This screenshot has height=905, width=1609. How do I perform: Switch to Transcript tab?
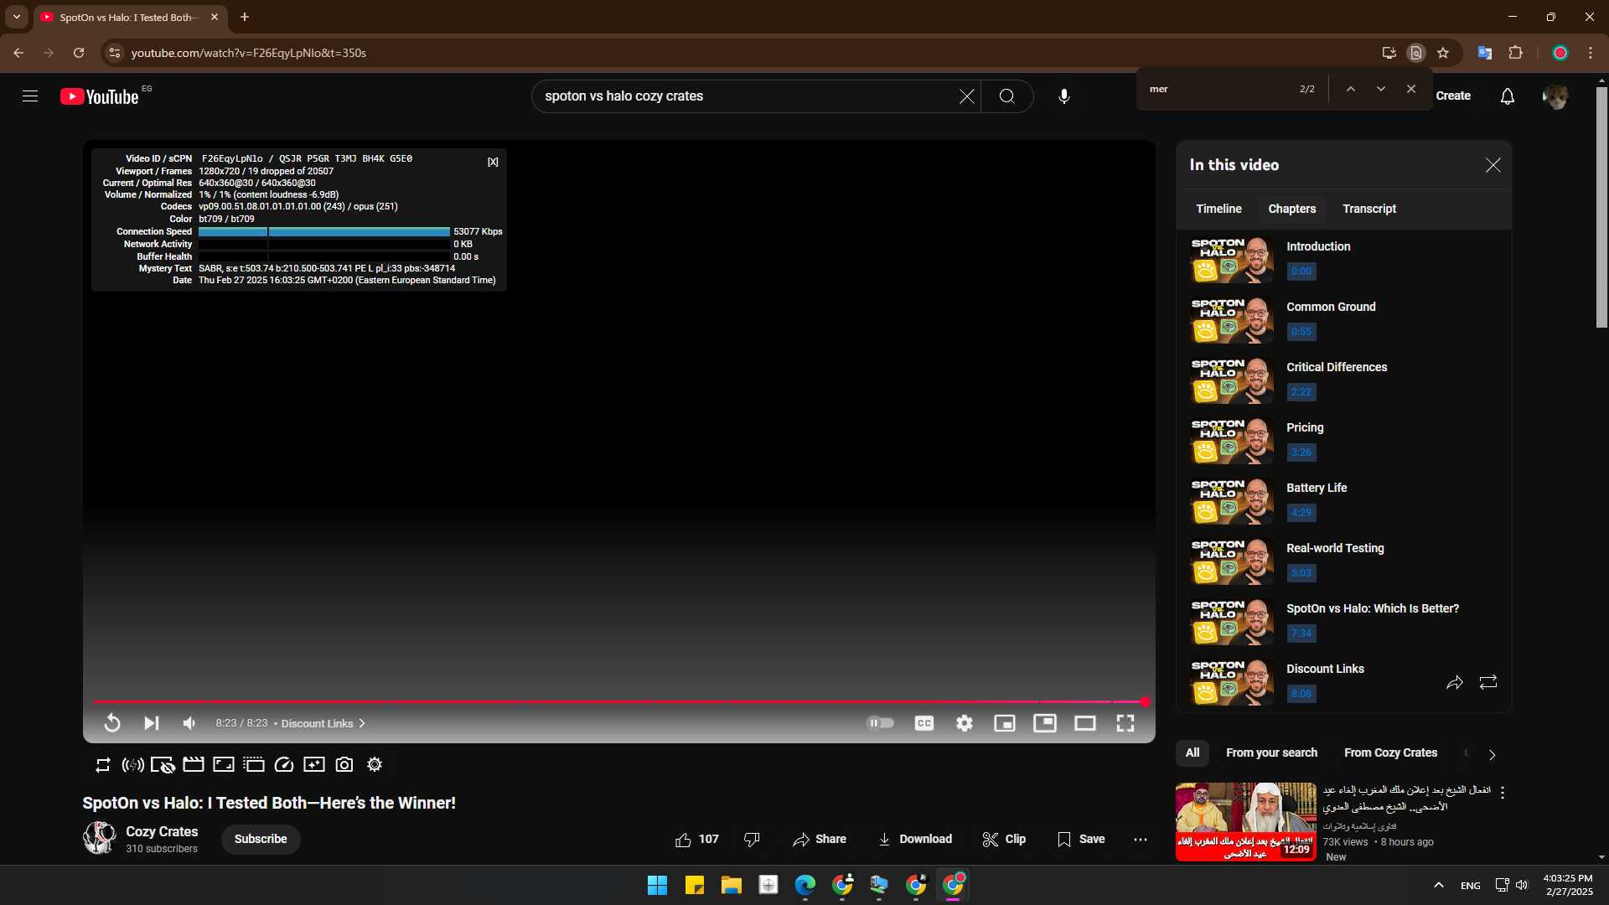coord(1368,209)
